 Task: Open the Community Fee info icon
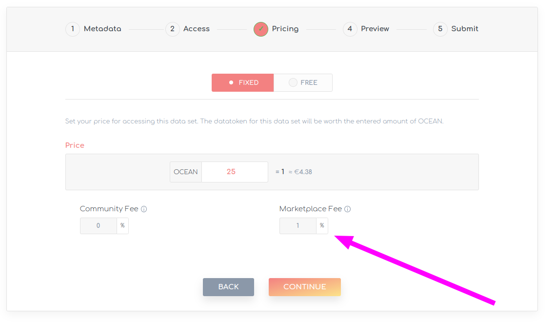pos(144,209)
